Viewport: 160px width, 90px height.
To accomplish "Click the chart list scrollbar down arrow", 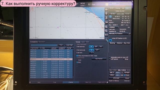I will pyautogui.click(x=73, y=77).
